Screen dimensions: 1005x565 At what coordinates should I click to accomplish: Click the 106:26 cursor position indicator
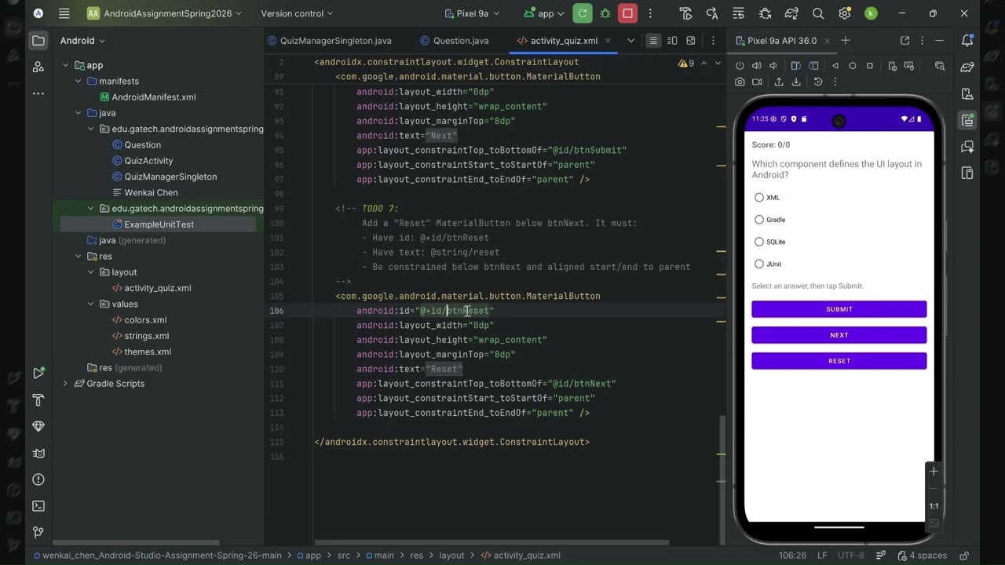(x=792, y=556)
